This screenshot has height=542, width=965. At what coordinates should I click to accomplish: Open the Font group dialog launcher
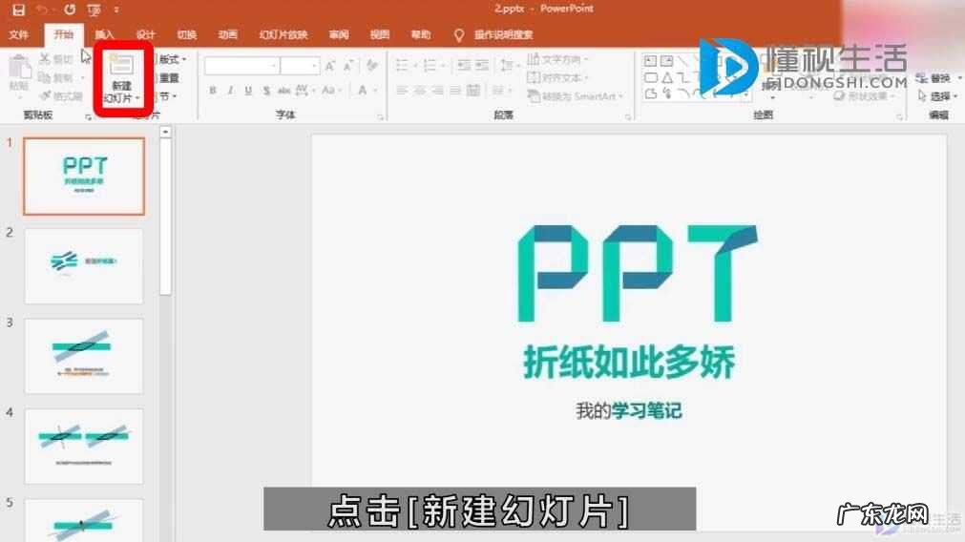pos(380,116)
